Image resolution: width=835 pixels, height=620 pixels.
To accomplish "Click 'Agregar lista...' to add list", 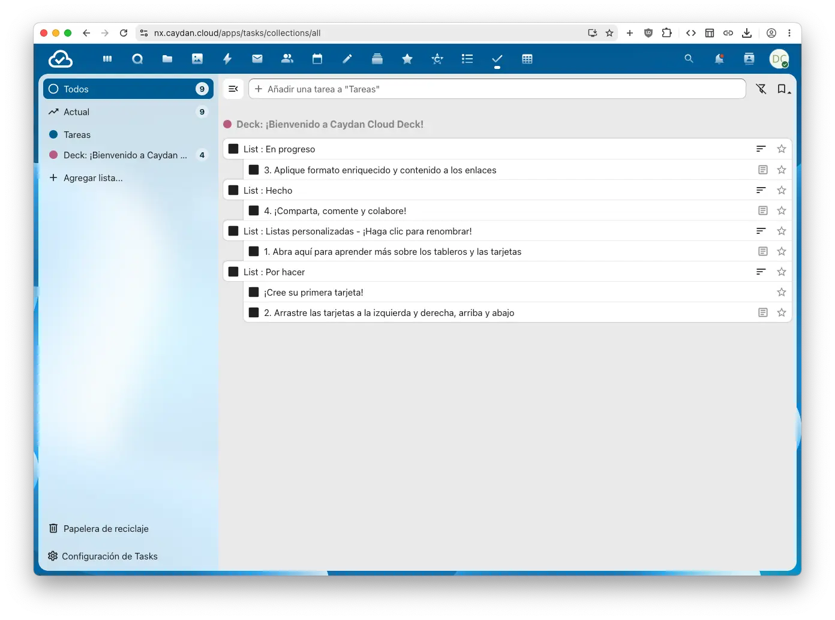I will coord(128,177).
